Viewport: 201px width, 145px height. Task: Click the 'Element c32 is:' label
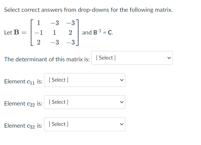23,126
